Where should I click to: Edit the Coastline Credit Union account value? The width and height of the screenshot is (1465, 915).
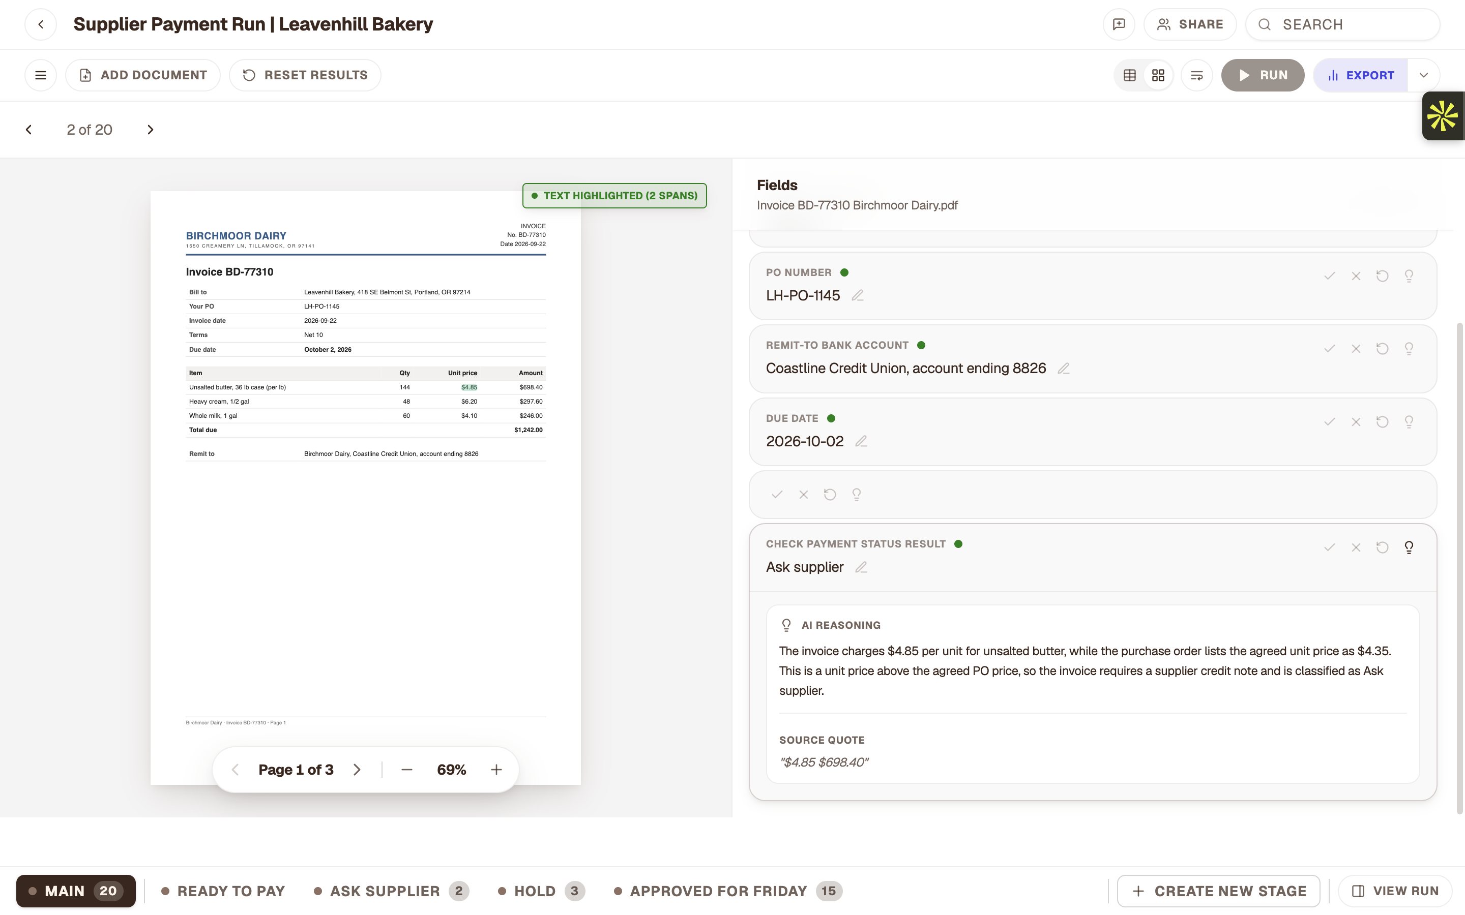tap(1064, 369)
